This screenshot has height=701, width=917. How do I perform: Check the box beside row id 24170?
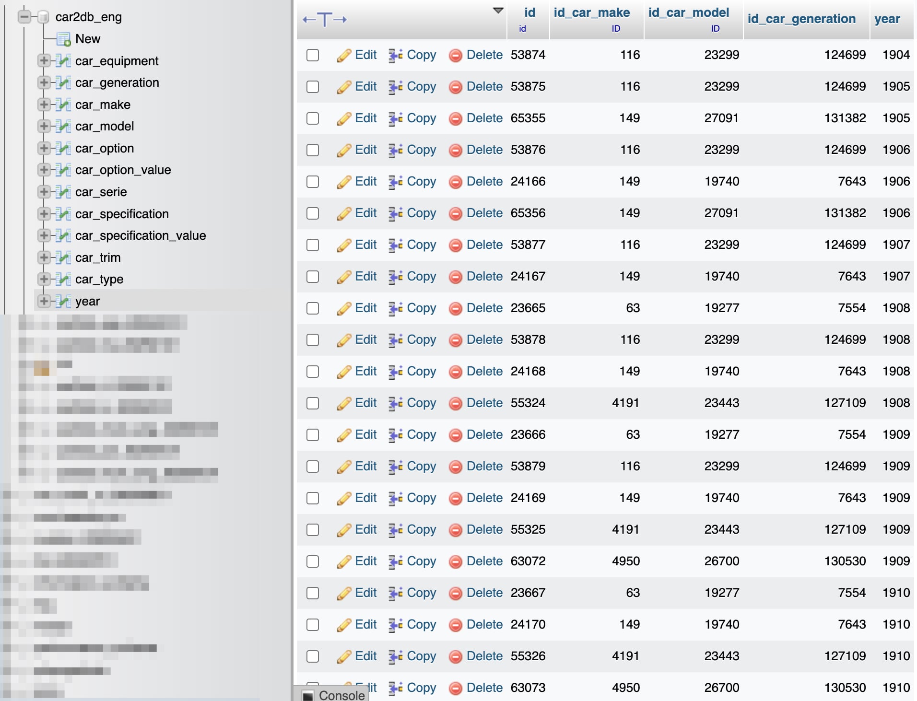[313, 625]
